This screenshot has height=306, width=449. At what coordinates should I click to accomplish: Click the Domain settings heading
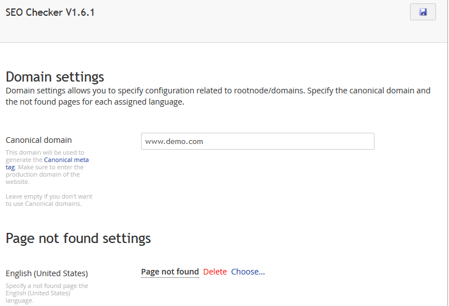tap(55, 77)
